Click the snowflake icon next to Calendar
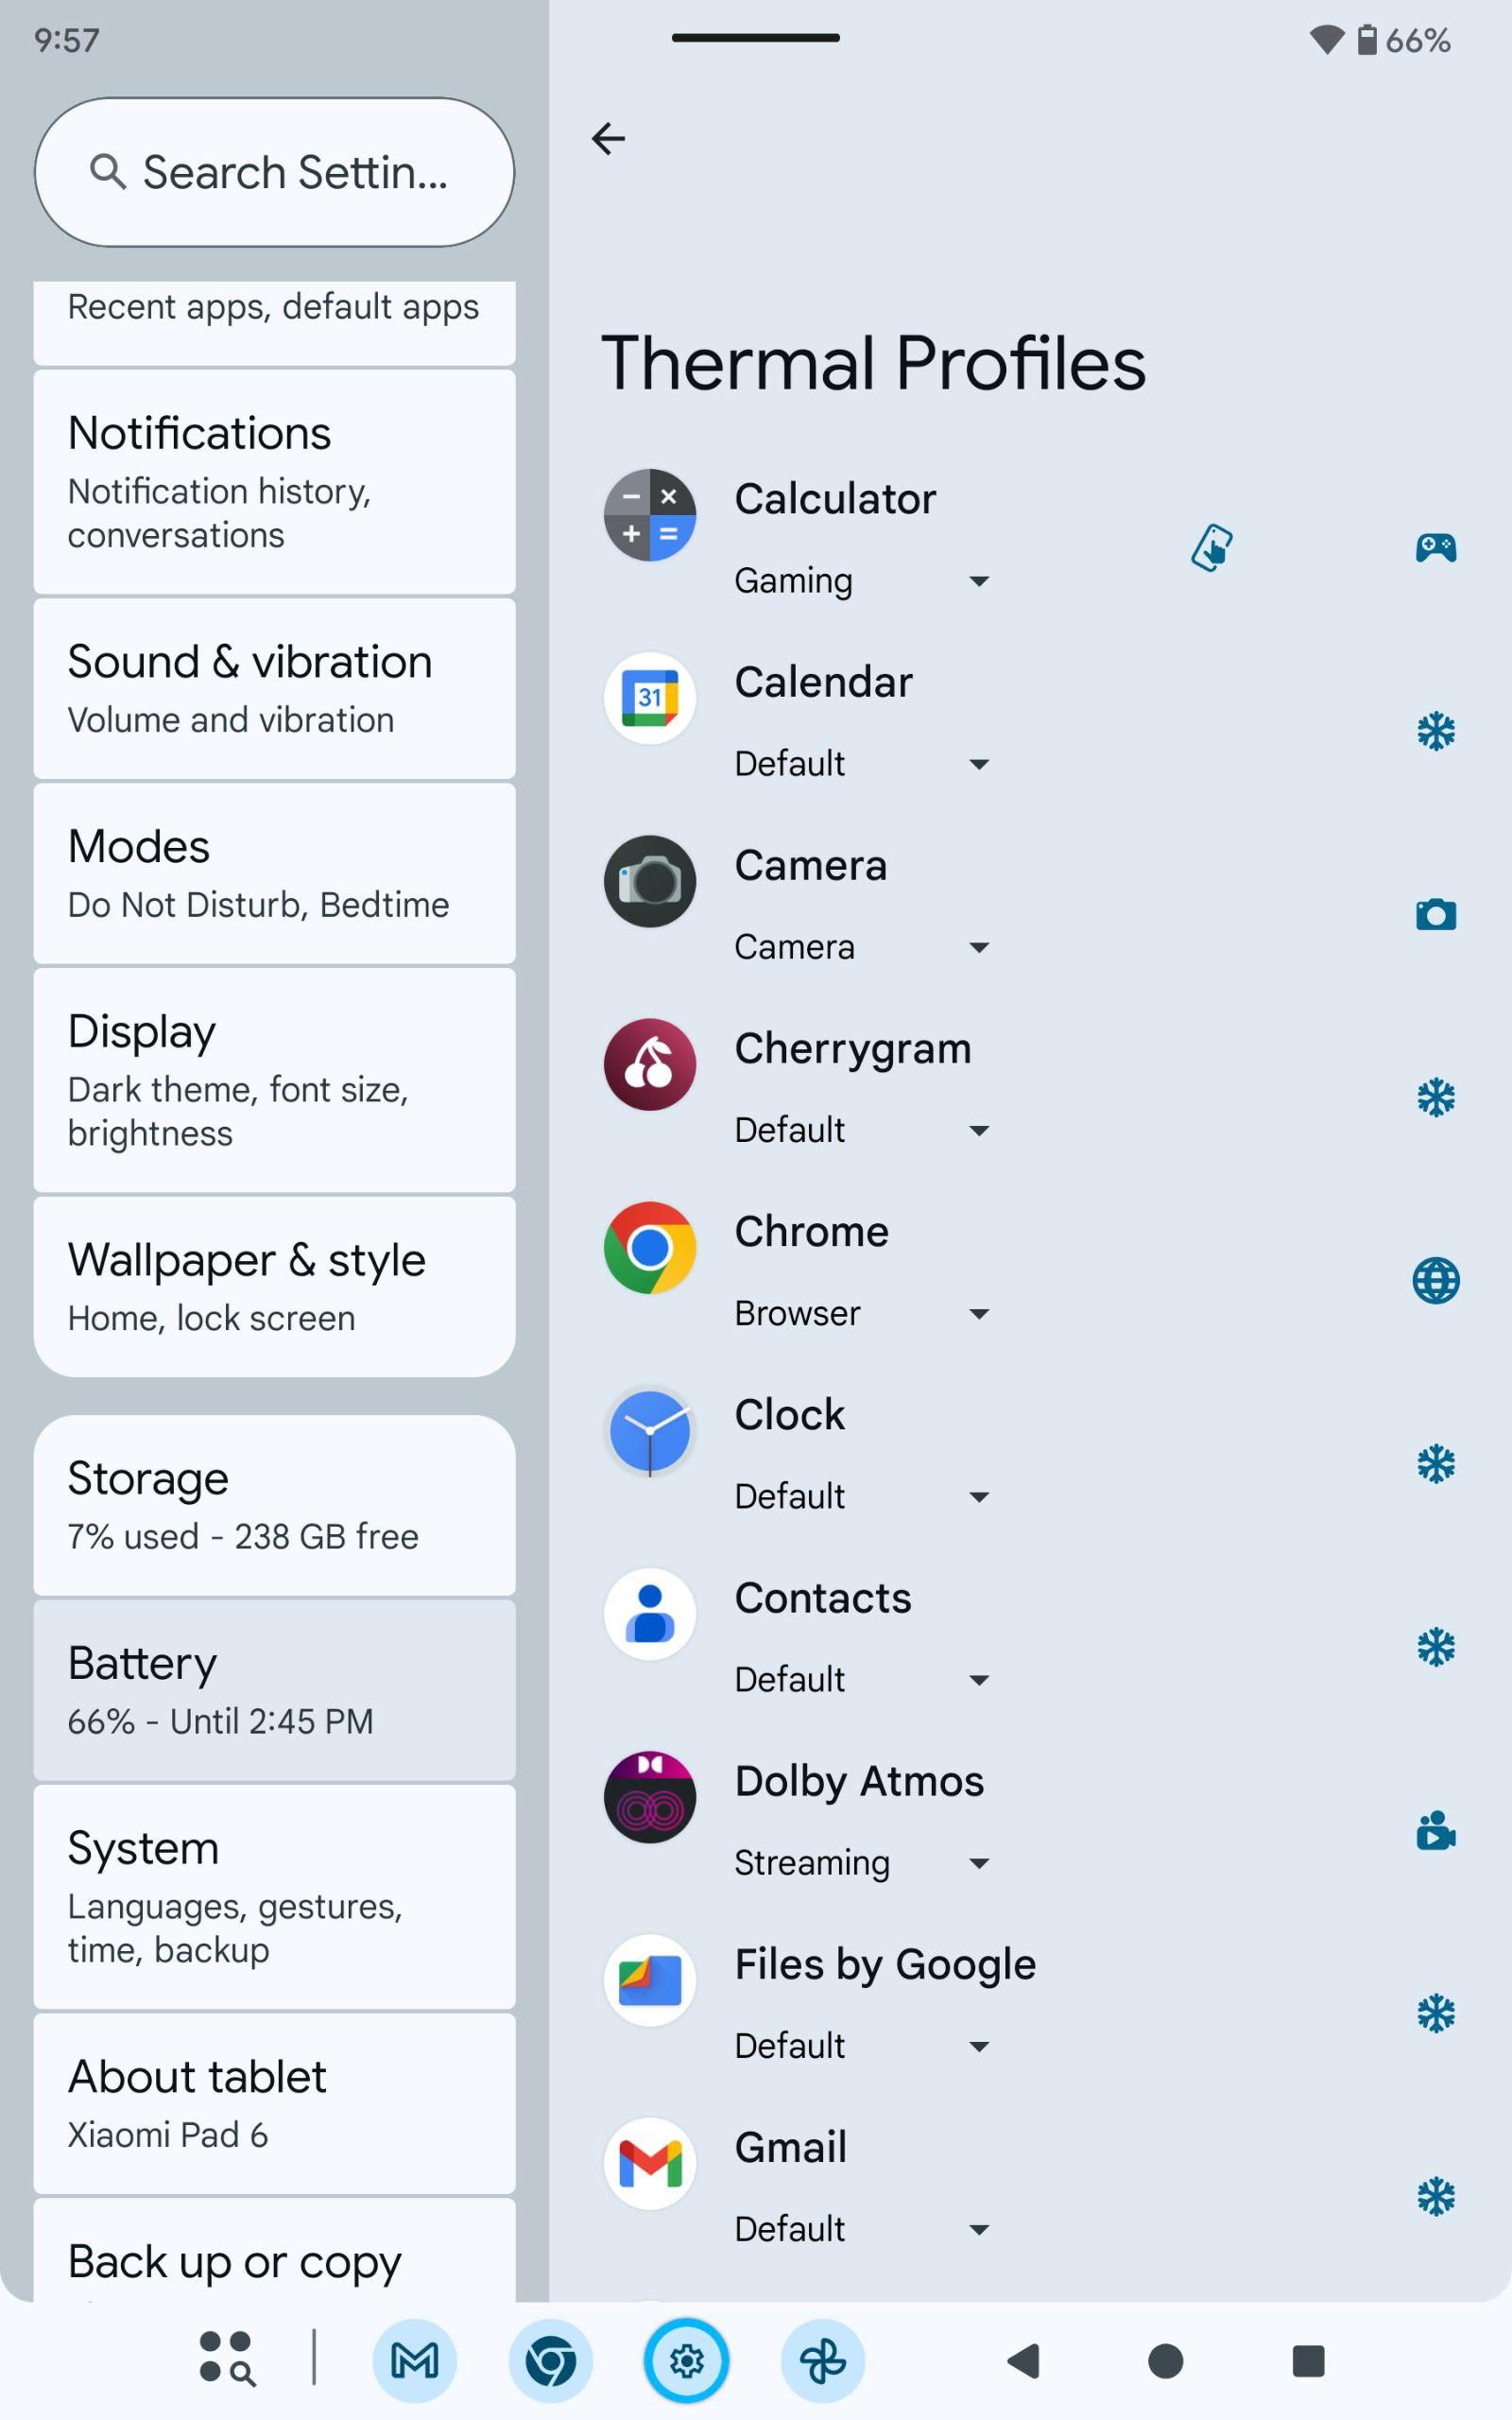Screen dimensions: 1512x2420 (1435, 731)
